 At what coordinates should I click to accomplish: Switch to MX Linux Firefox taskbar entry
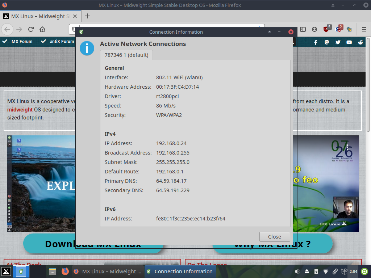click(x=108, y=271)
